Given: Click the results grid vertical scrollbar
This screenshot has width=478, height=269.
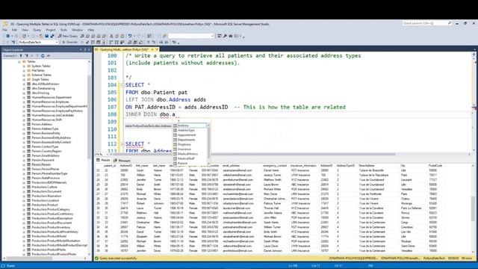Looking at the screenshot, I should click(x=473, y=209).
